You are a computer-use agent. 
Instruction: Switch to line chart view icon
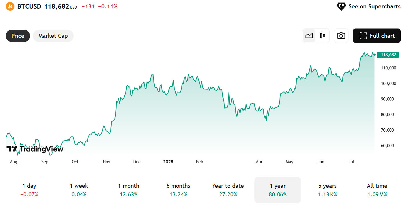309,36
